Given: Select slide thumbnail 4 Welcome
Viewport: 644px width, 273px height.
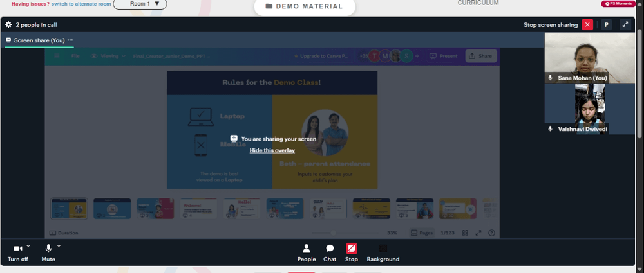Looking at the screenshot, I should pos(198,209).
